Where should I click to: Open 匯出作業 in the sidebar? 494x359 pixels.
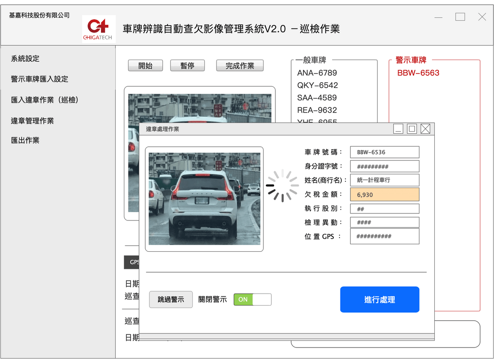coord(25,140)
